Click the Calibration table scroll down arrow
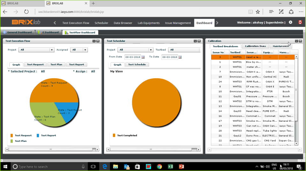Screen dimensions: 306x171 (296, 144)
